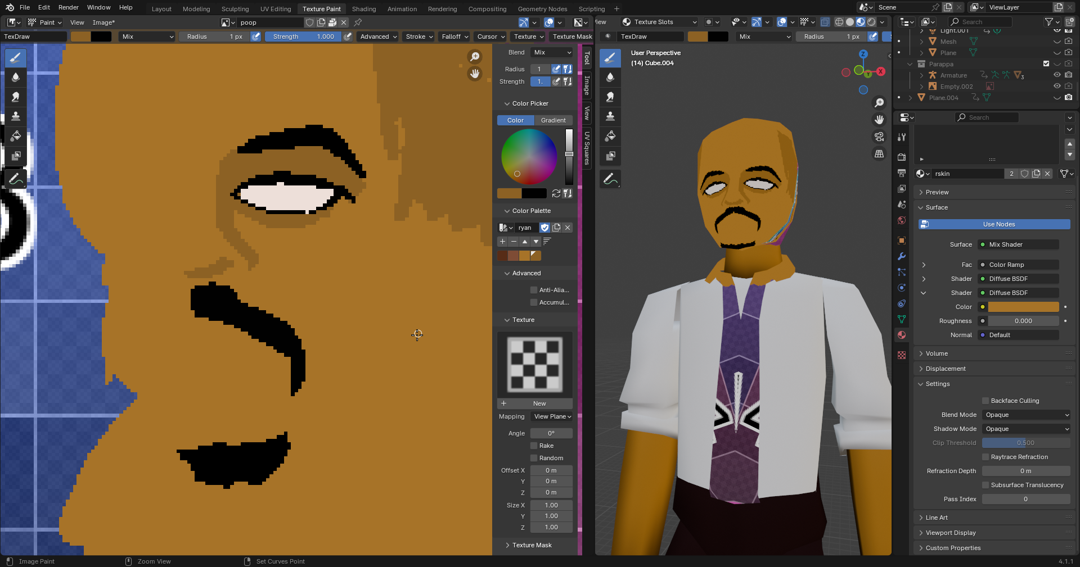Check the Rake option
Viewport: 1080px width, 567px height.
pyautogui.click(x=534, y=446)
